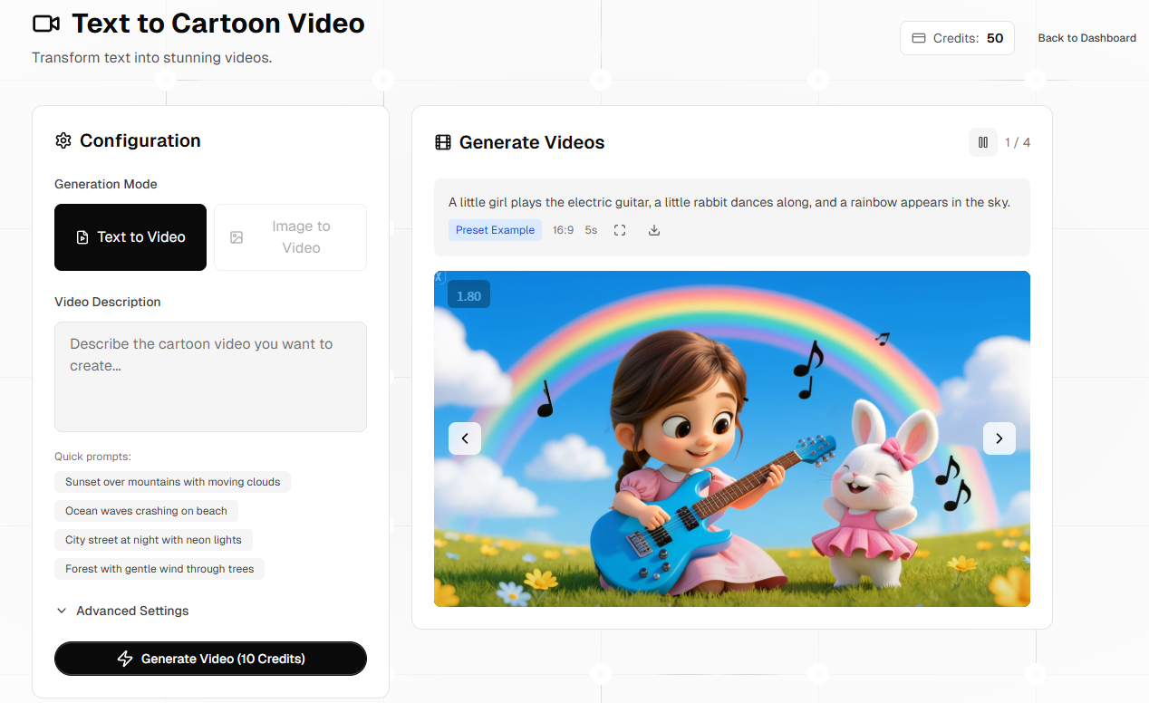Viewport: 1149px width, 703px height.
Task: Switch to Text to Video mode
Action: pos(130,236)
